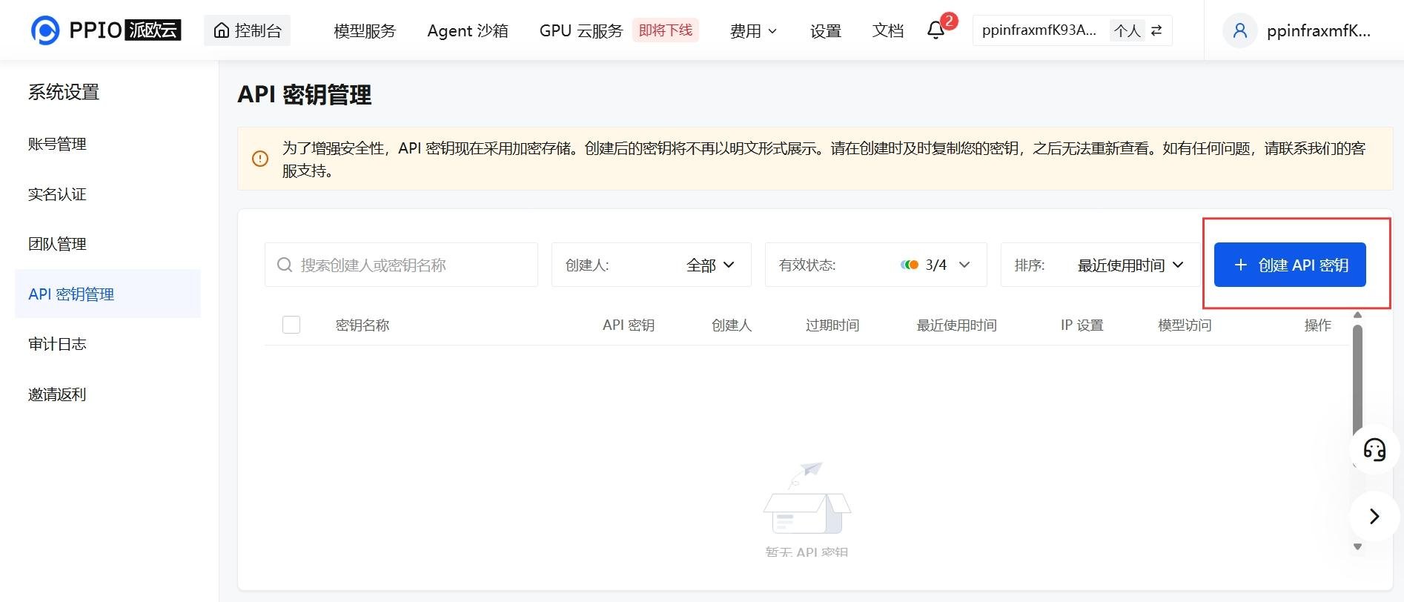This screenshot has height=602, width=1404.
Task: Go to 模型服务 in the top nav
Action: [365, 30]
